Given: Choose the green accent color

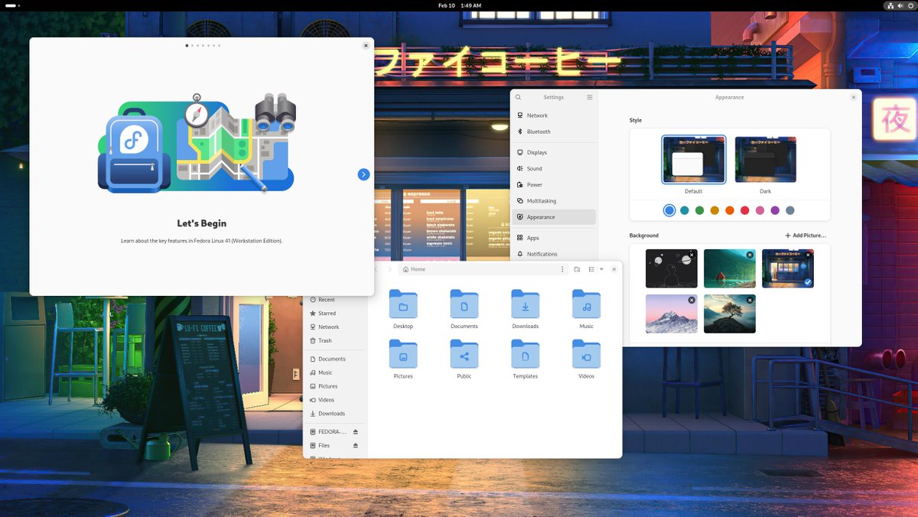Looking at the screenshot, I should click(699, 210).
